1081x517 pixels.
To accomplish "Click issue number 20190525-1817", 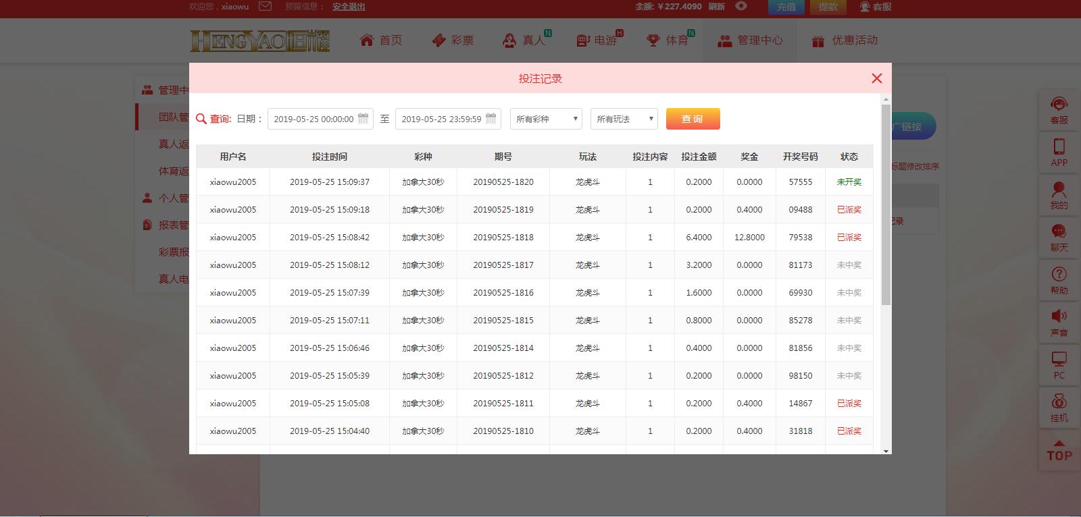I will [x=503, y=265].
